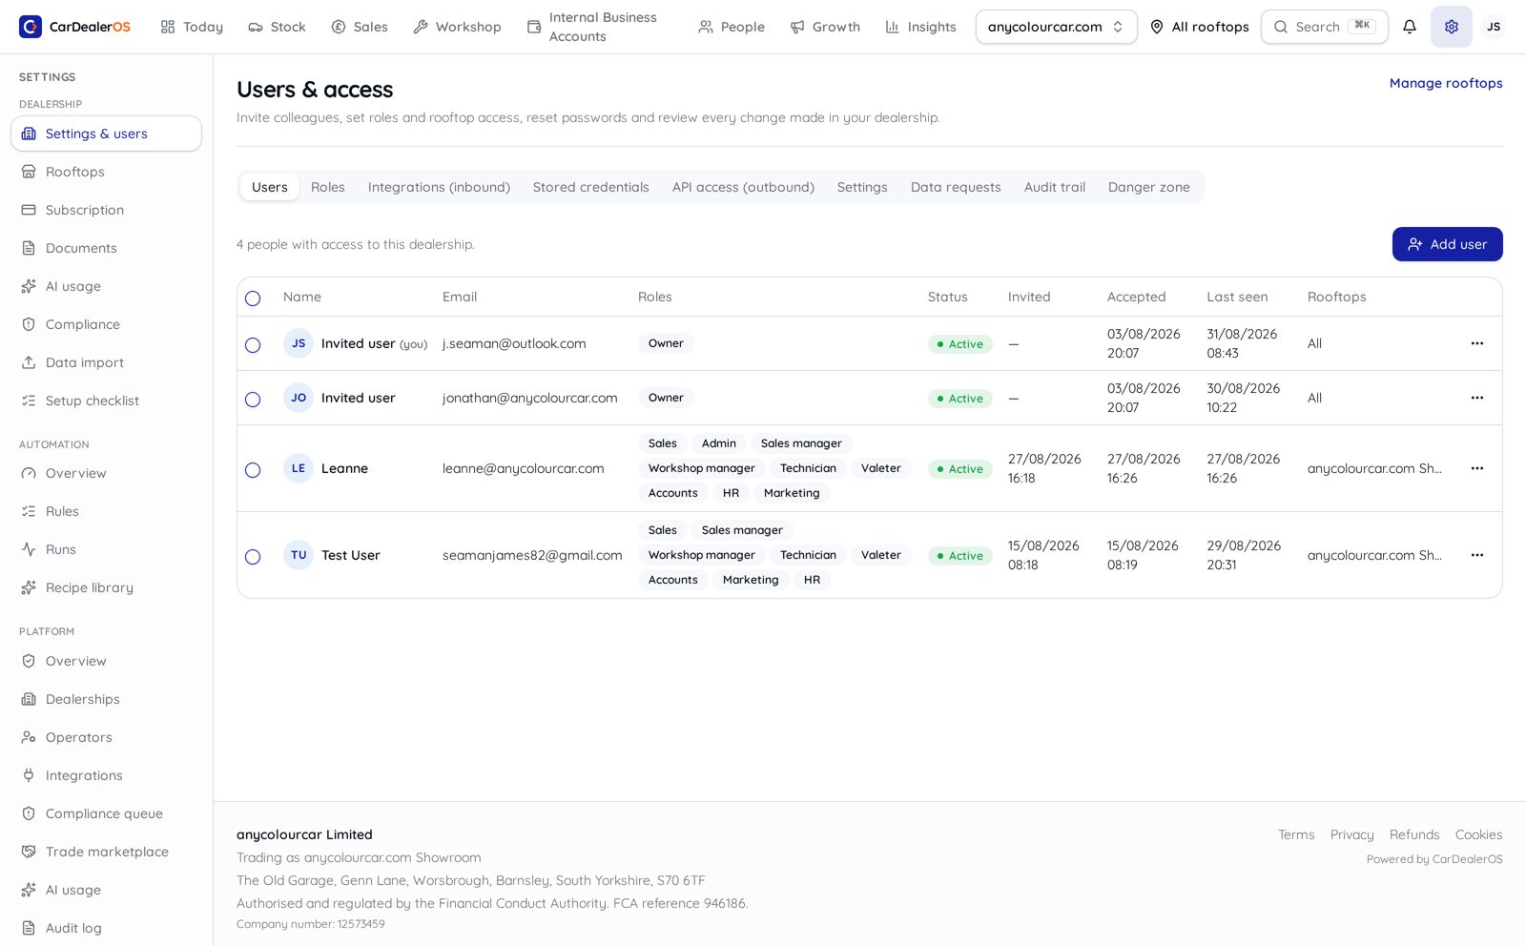This screenshot has height=946, width=1526.
Task: Switch to the Danger zone tab
Action: click(x=1148, y=187)
